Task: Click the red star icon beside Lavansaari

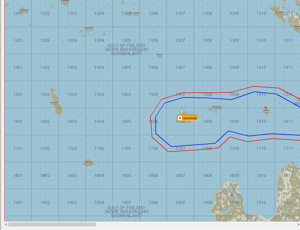Action: (180, 118)
